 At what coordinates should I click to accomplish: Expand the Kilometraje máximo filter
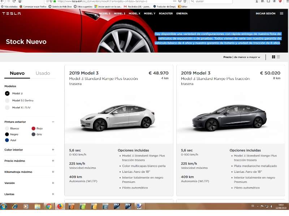(53, 172)
